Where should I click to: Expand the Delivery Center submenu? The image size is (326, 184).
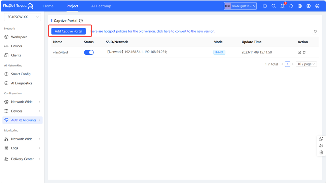coord(39,159)
